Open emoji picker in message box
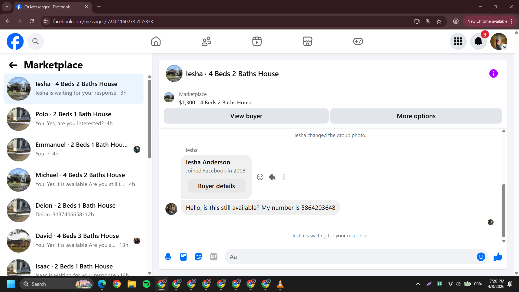The height and width of the screenshot is (292, 519). 481,257
